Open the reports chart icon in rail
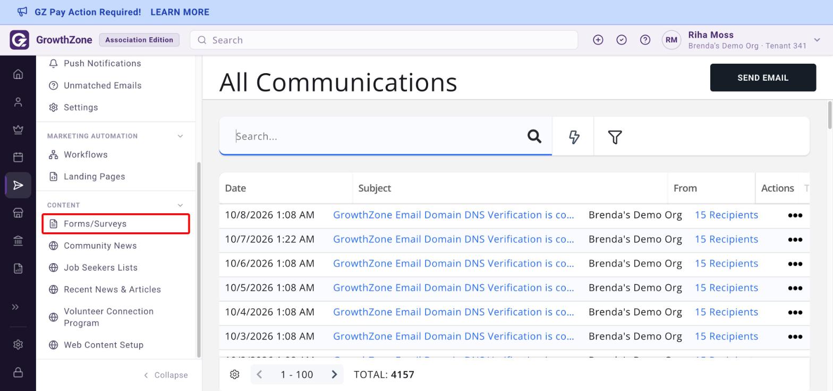Viewport: 833px width, 391px height. [18, 268]
